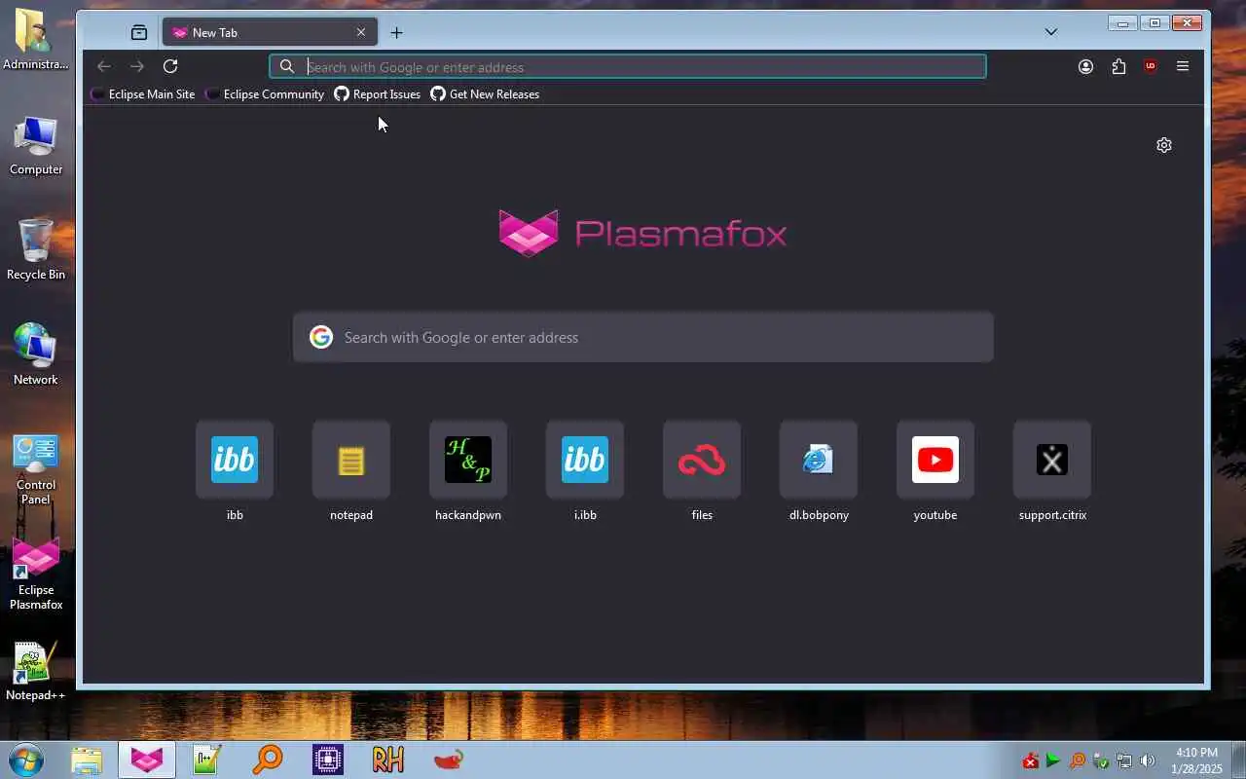Open the account profile icon
This screenshot has width=1246, height=779.
click(x=1085, y=66)
